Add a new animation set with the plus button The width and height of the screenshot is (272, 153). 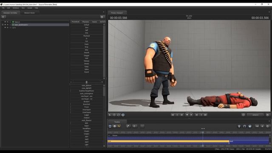point(3,17)
